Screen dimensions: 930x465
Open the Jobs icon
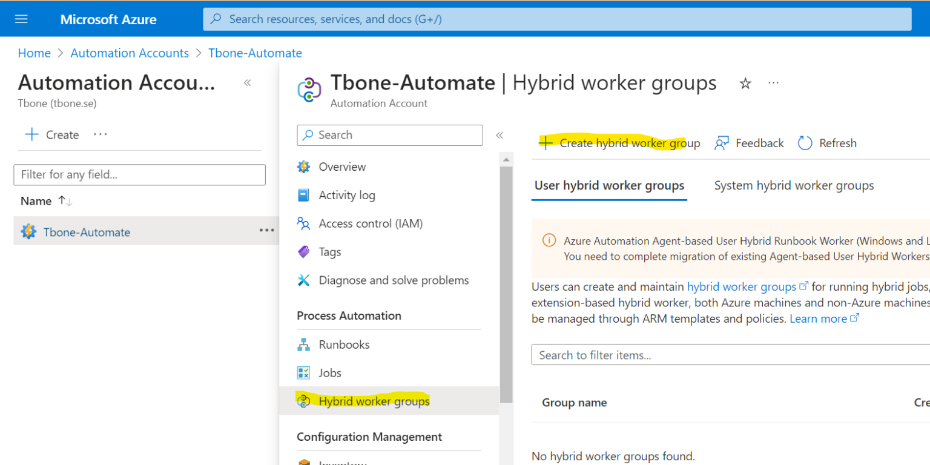point(305,372)
